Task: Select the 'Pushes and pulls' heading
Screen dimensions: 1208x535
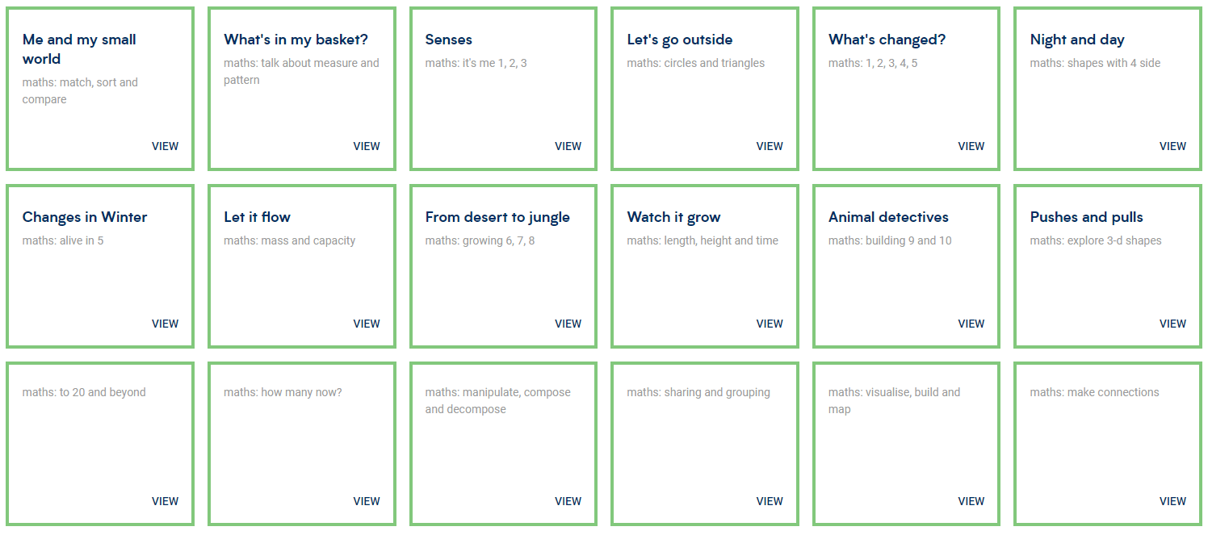Action: tap(1086, 217)
